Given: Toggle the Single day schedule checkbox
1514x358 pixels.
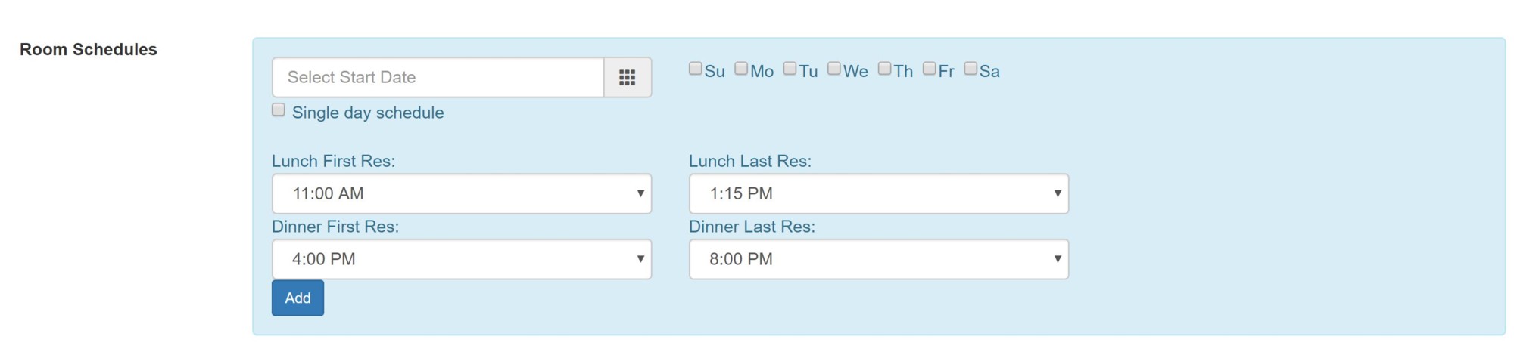Looking at the screenshot, I should [x=279, y=110].
